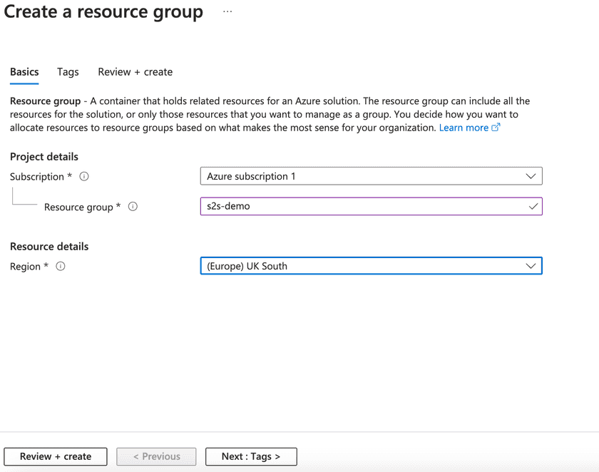
Task: Go to the Review + create tab
Action: coord(135,72)
